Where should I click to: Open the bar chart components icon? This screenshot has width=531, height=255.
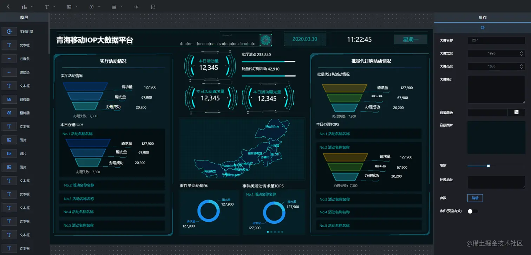[24, 7]
